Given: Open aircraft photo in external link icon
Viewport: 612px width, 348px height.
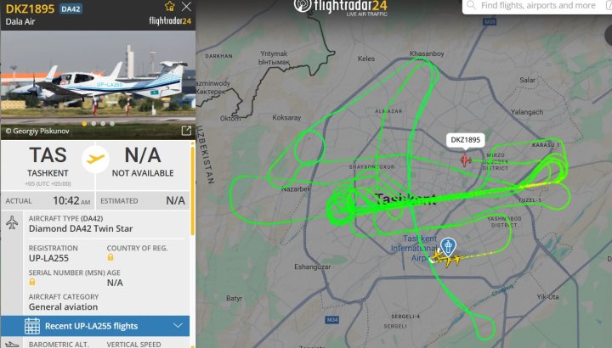Looking at the screenshot, I should (186, 131).
